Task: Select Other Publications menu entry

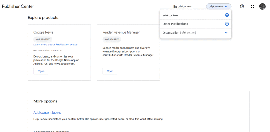Action: coord(195,24)
